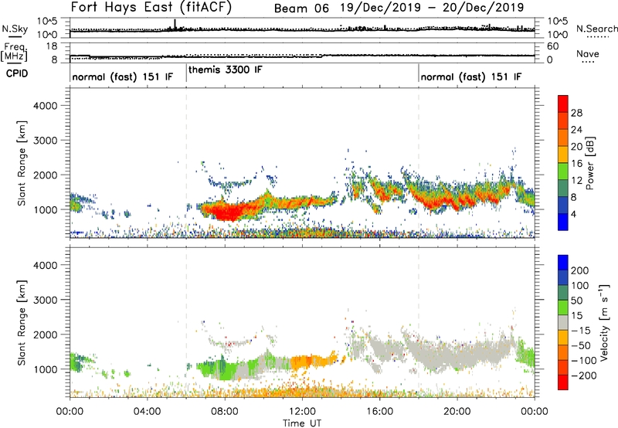Click the 'N.Sky' legend label

point(15,29)
